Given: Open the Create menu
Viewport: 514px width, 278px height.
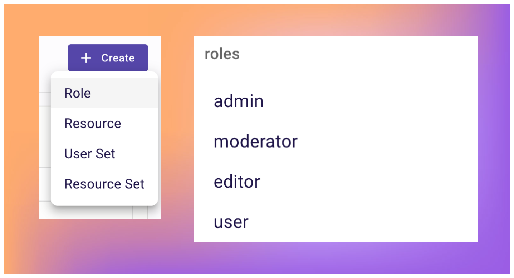Looking at the screenshot, I should (108, 58).
